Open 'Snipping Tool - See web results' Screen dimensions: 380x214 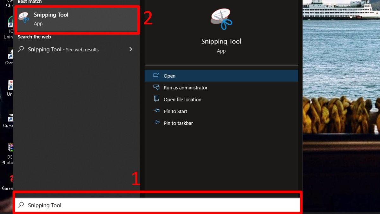63,49
